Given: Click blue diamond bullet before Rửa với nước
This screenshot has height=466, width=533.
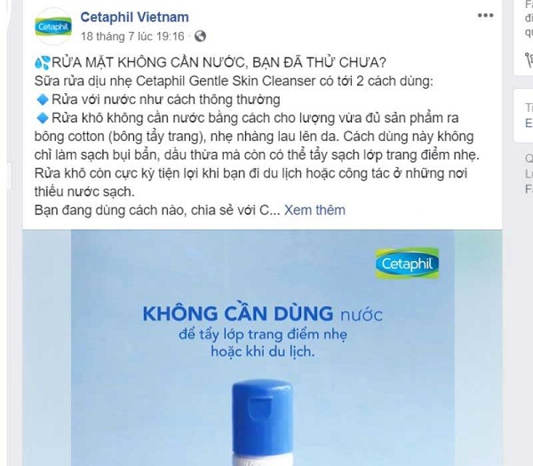Looking at the screenshot, I should click(x=43, y=99).
